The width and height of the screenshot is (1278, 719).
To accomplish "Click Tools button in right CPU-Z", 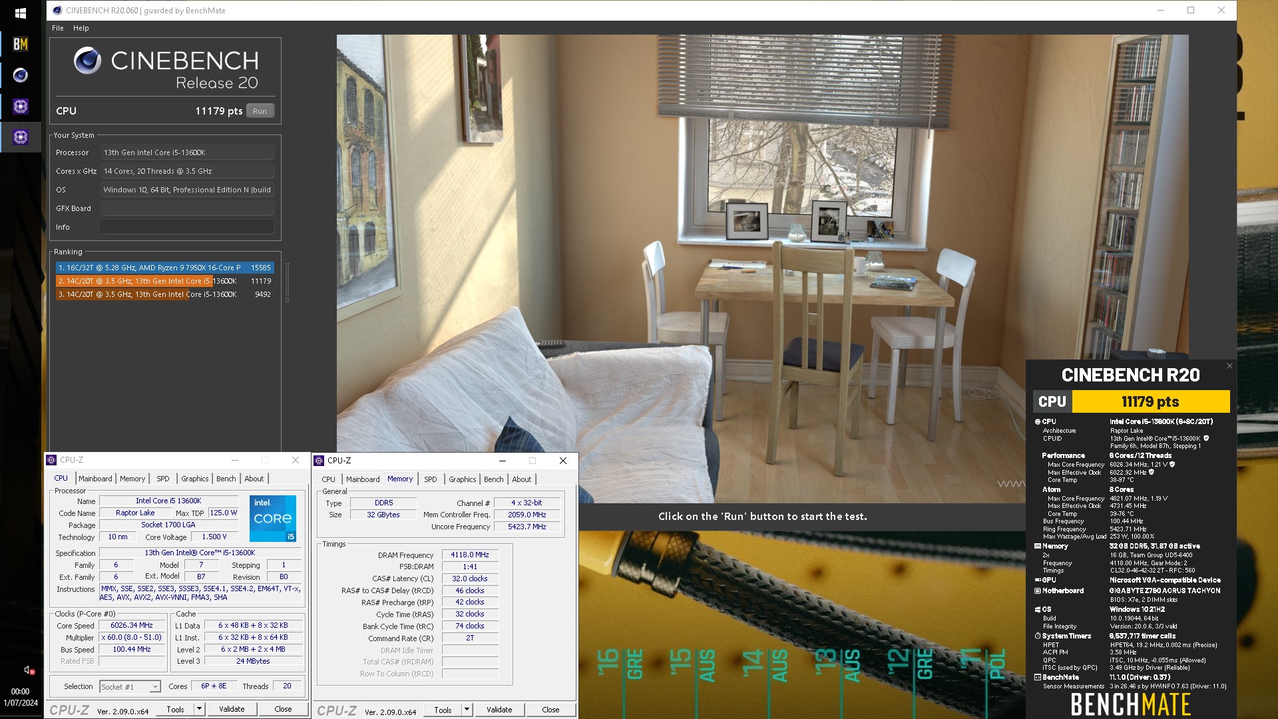I will click(x=443, y=710).
